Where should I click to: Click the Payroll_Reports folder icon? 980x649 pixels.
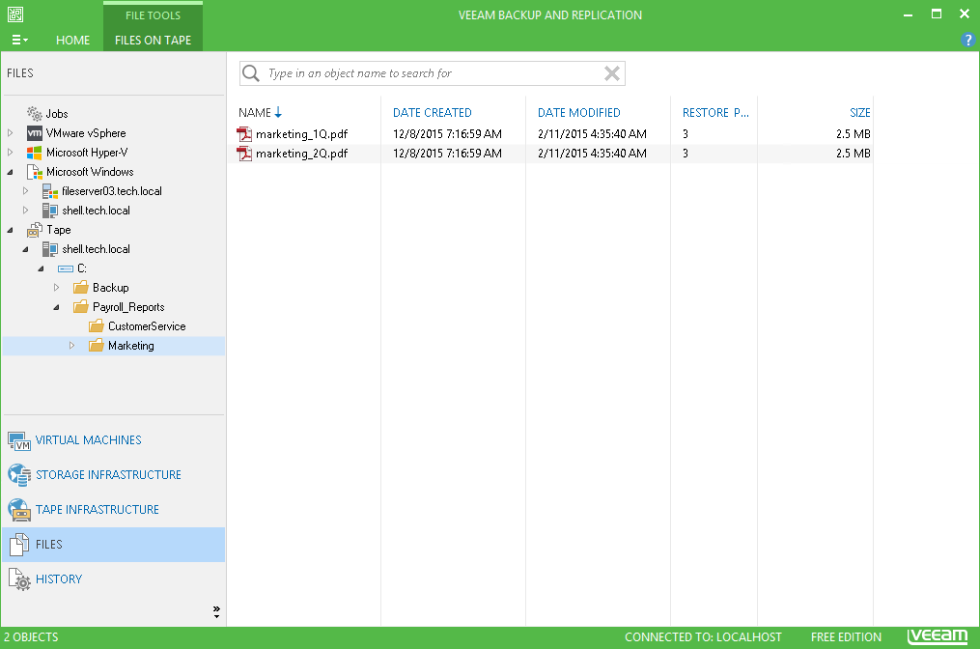point(81,307)
